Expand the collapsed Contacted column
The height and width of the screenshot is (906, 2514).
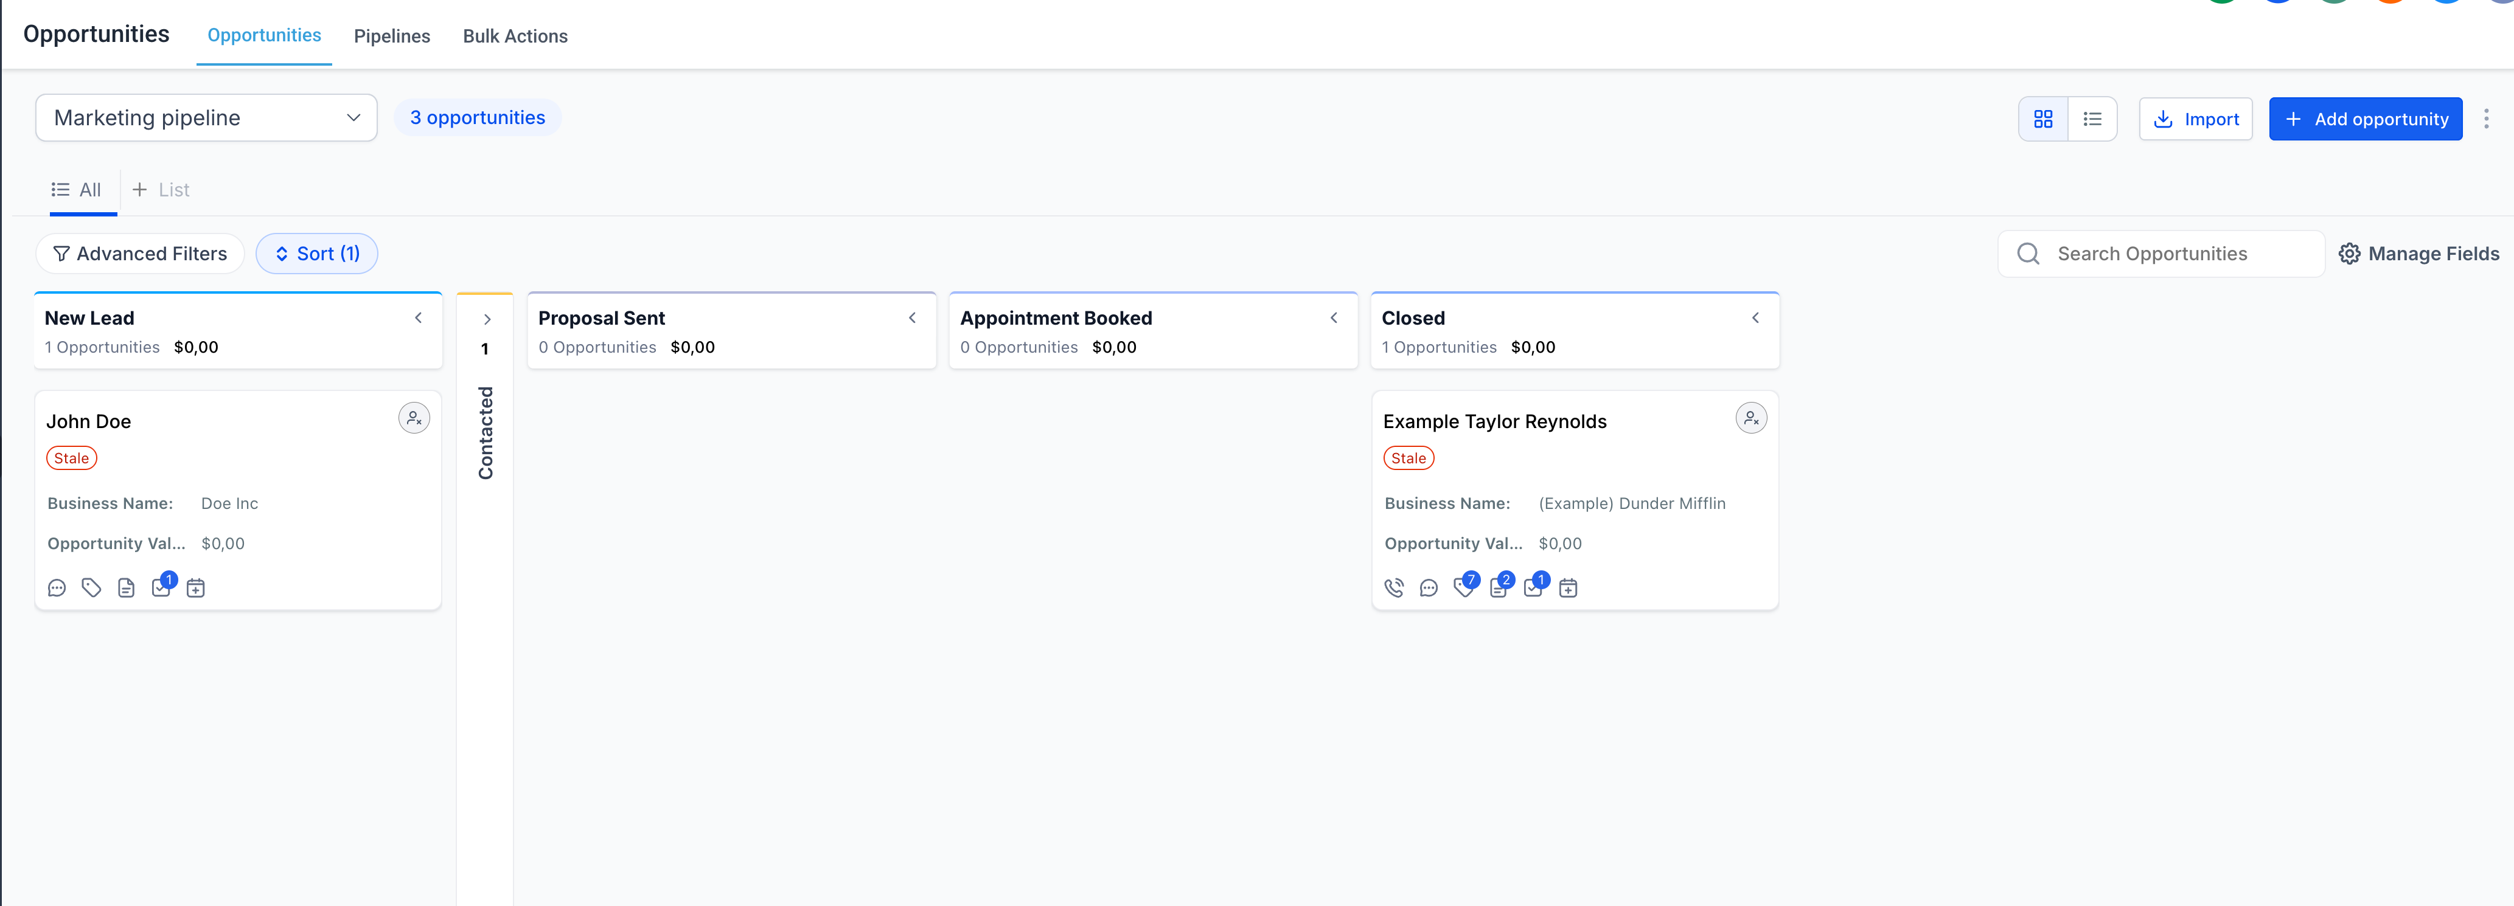[x=486, y=319]
